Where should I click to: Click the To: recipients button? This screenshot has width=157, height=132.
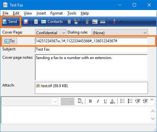click(10, 41)
